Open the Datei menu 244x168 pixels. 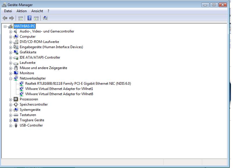[x=8, y=11]
